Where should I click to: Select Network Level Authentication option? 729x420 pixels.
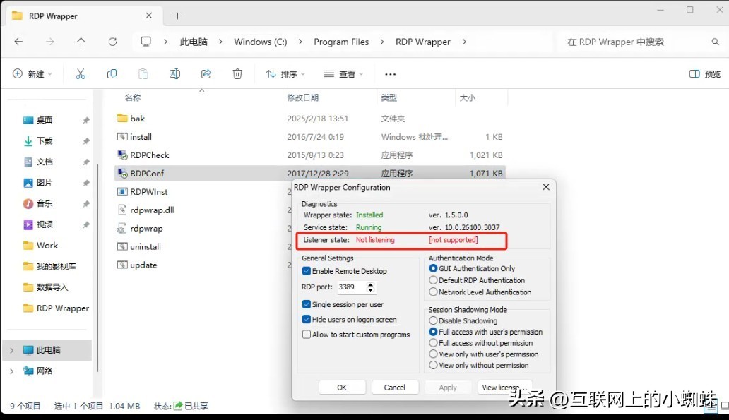pyautogui.click(x=433, y=292)
